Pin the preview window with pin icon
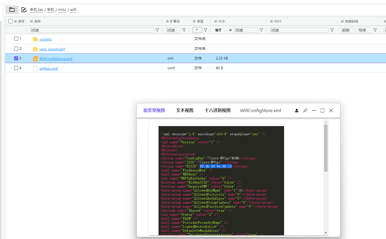386x239 pixels. [305, 111]
